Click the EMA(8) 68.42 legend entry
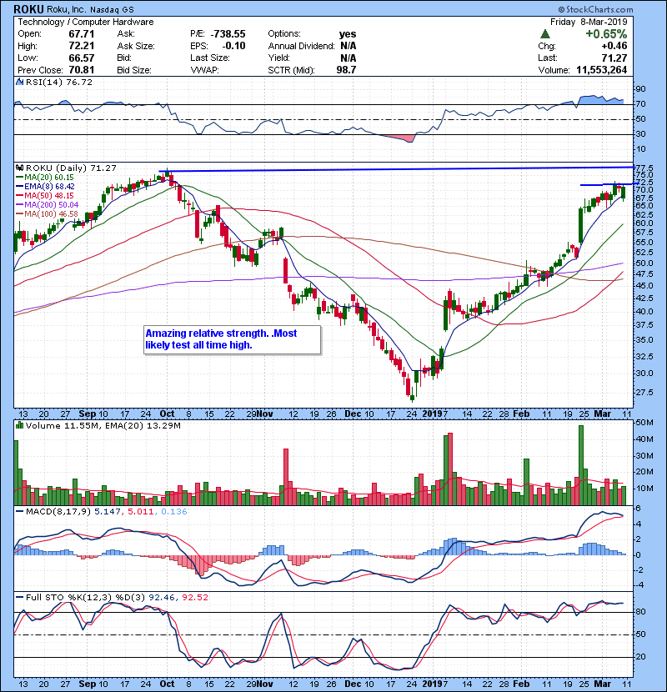The height and width of the screenshot is (692, 667). coord(45,186)
